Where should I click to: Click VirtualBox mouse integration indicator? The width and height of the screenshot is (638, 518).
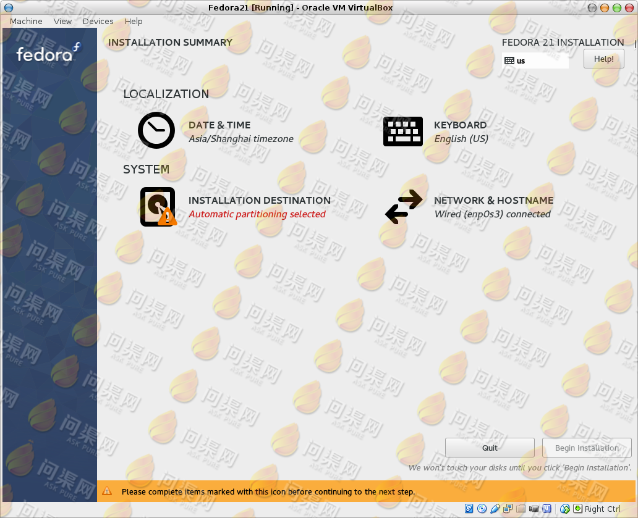[565, 509]
